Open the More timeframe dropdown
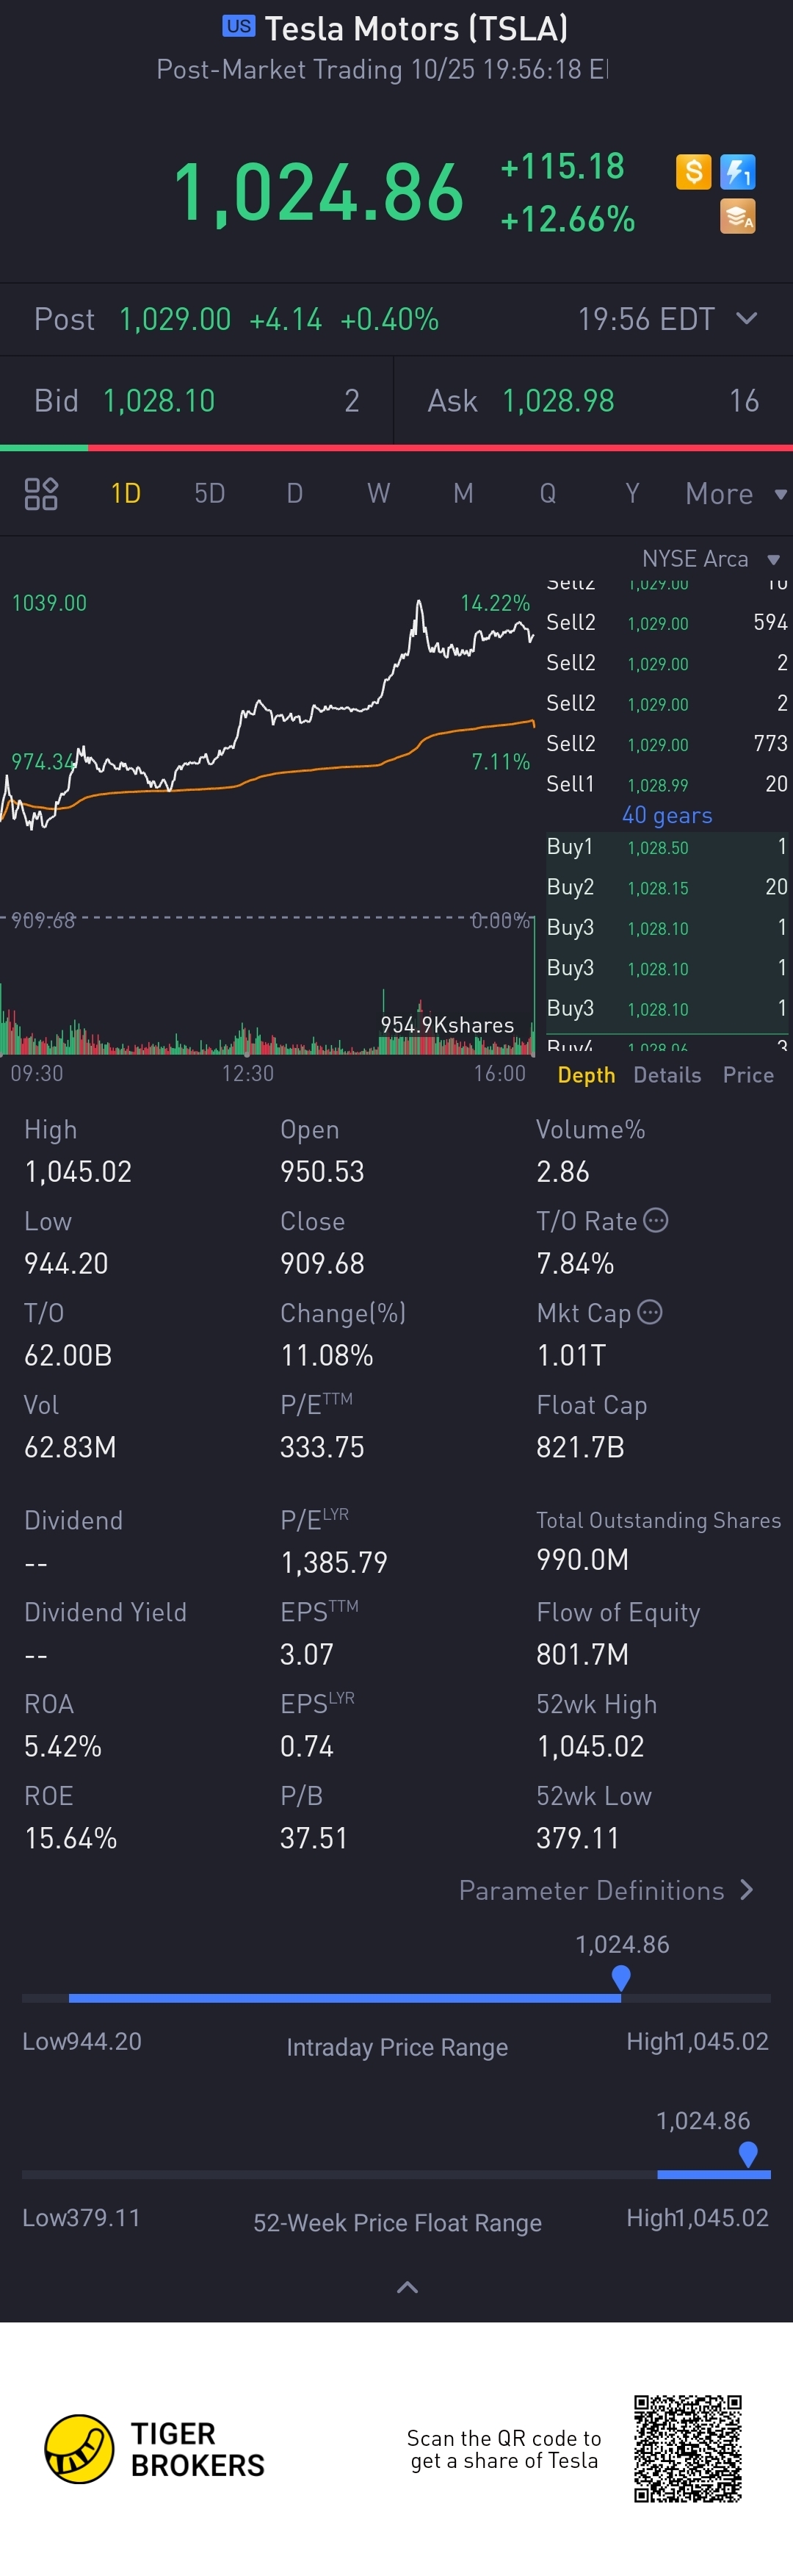793x2576 pixels. pos(736,493)
